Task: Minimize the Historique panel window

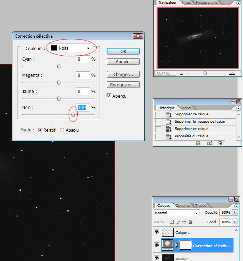Action: click(x=233, y=101)
